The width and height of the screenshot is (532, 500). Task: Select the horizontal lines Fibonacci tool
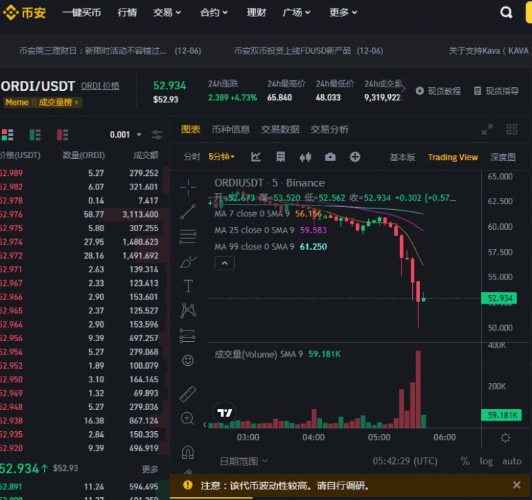188,236
